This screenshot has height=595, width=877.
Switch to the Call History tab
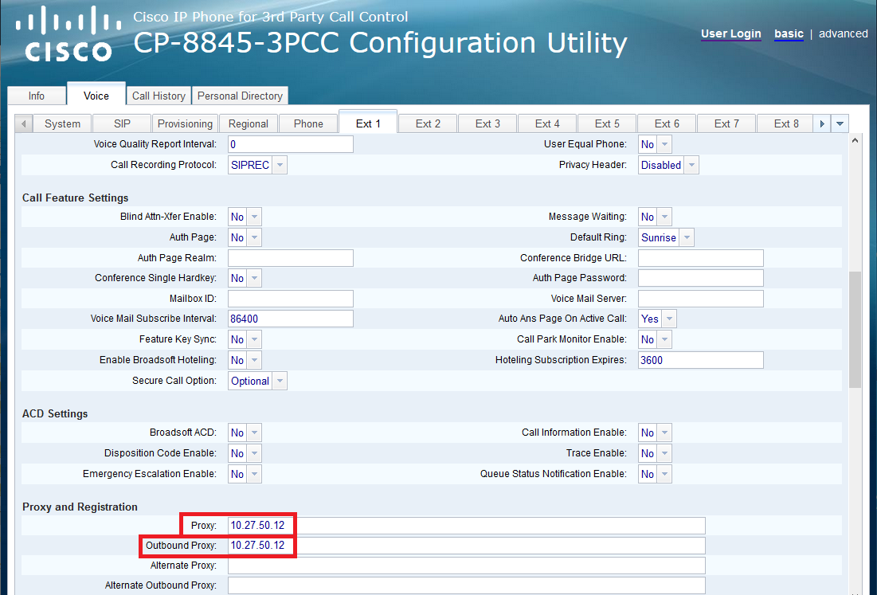[159, 96]
